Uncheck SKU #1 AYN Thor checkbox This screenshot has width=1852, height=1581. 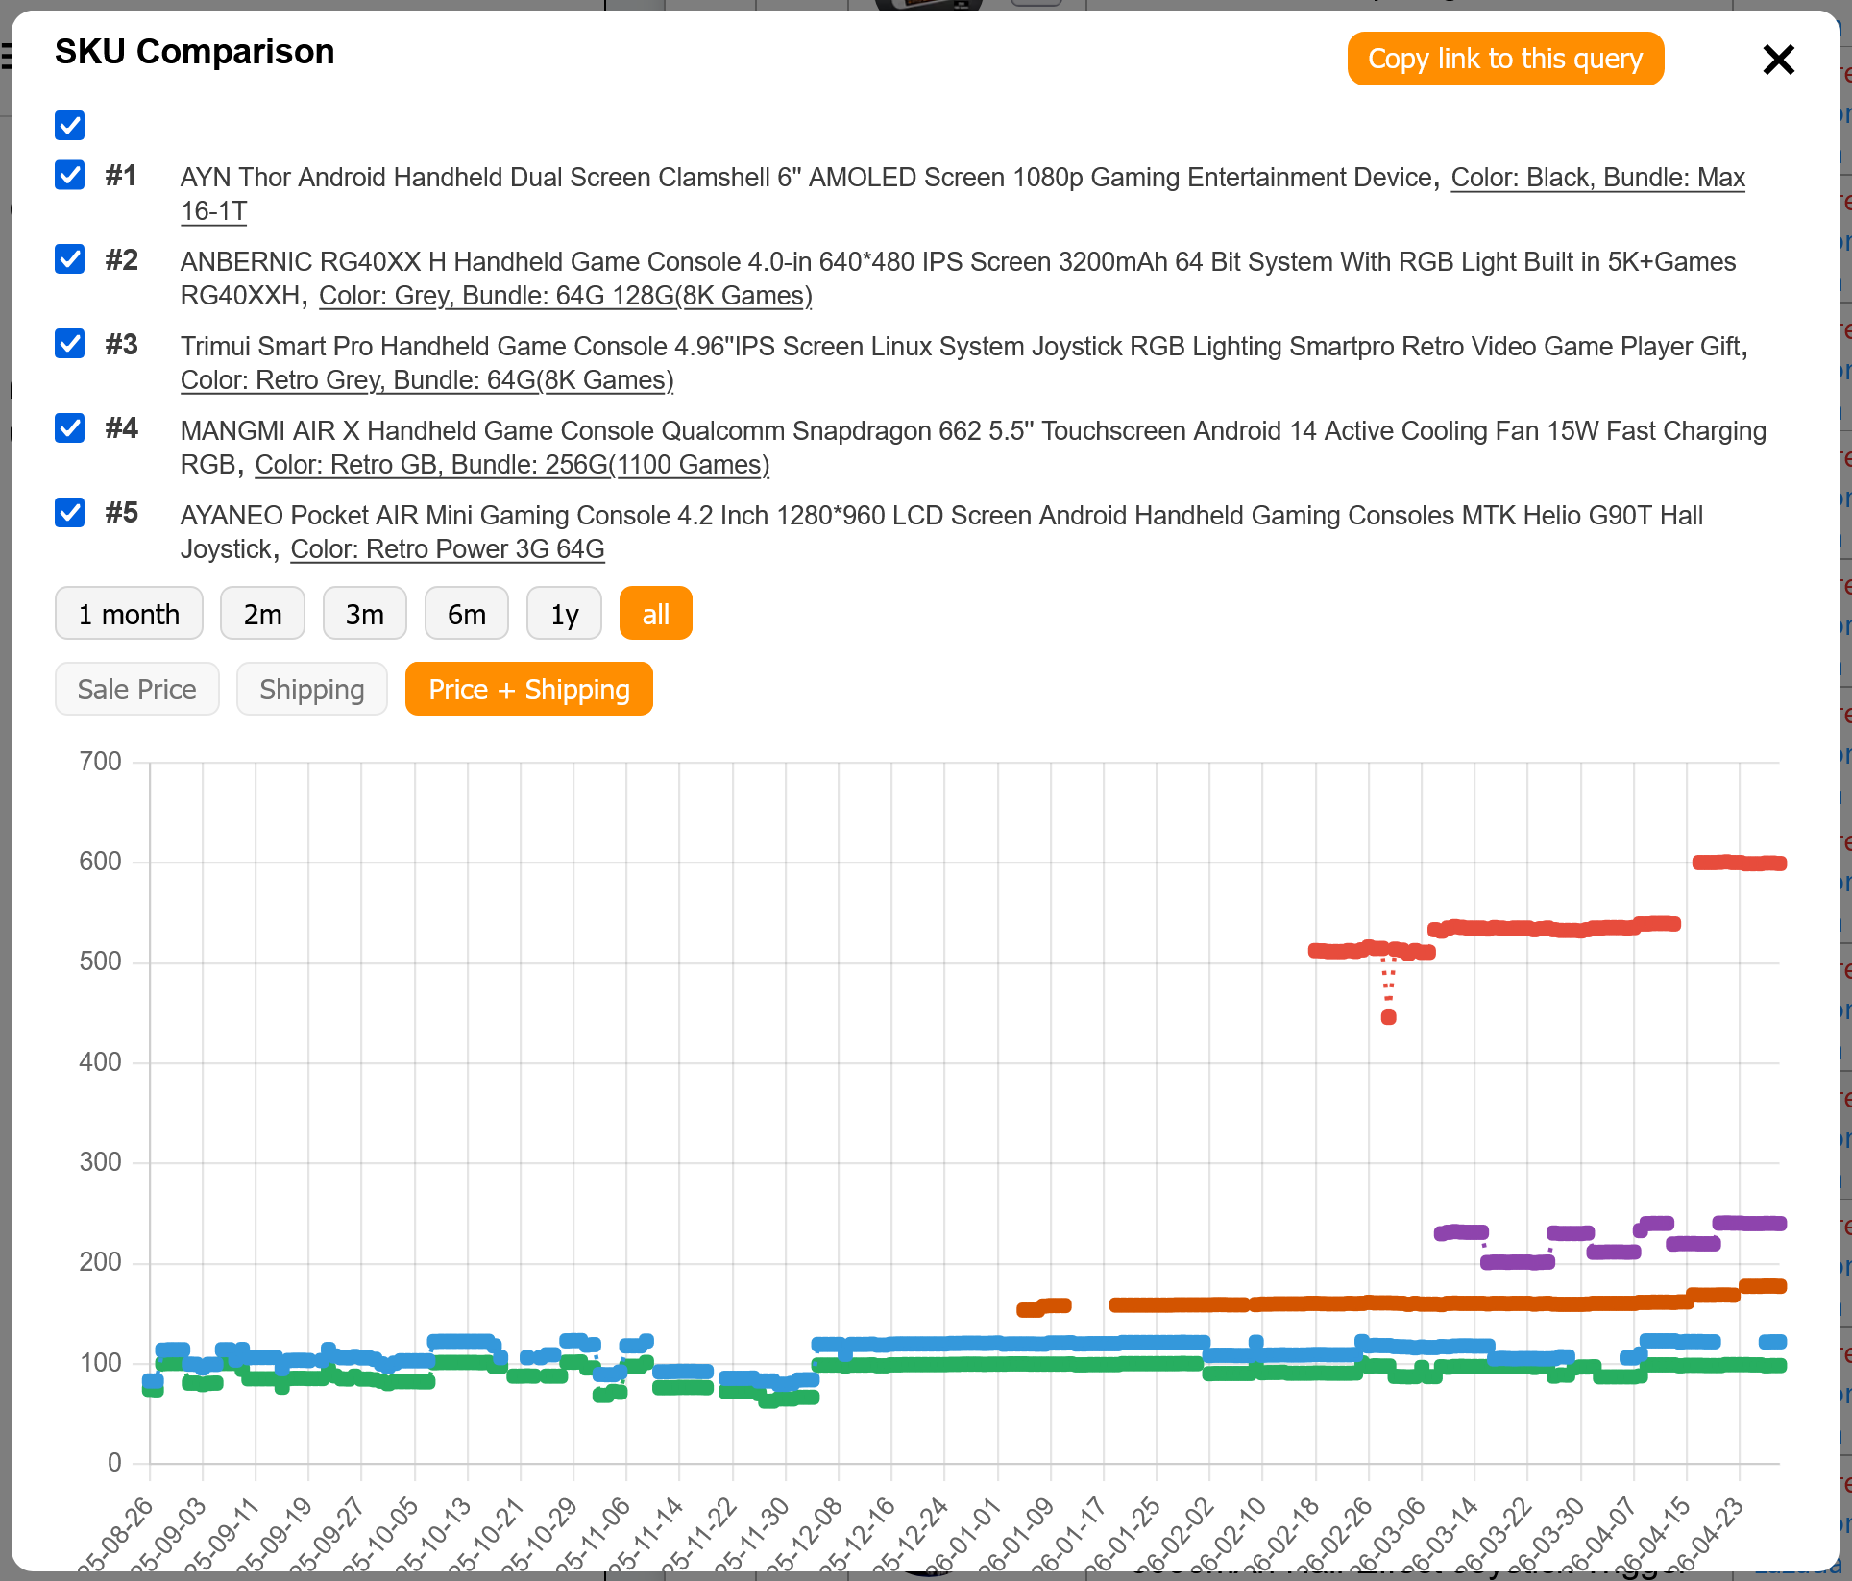point(70,176)
